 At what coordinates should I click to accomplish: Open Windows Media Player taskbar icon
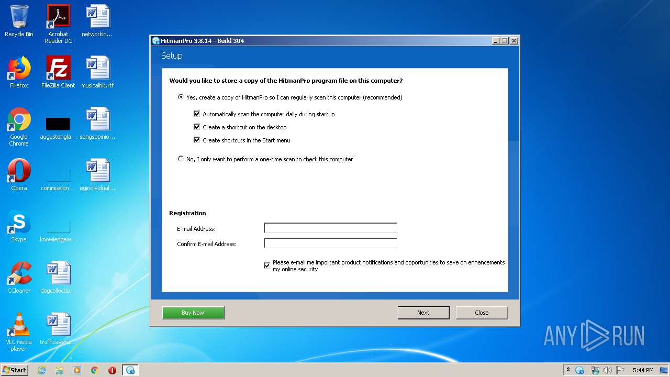[x=77, y=370]
